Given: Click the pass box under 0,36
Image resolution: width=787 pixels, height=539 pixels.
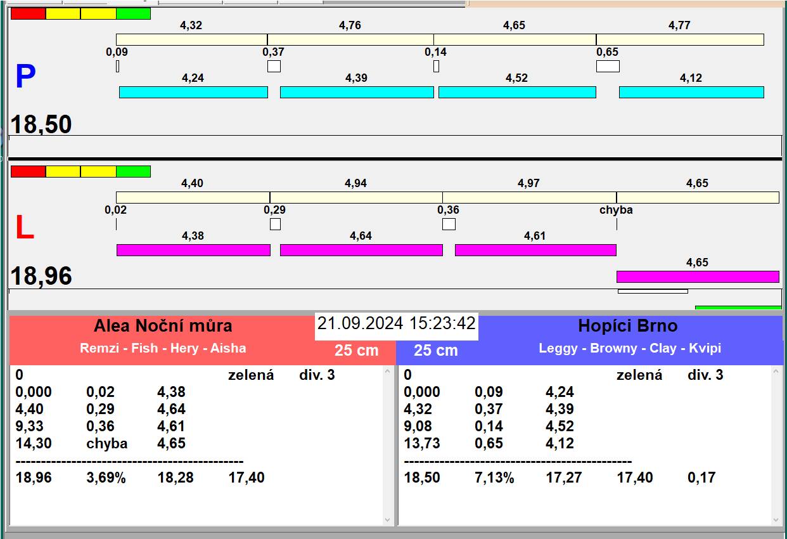Looking at the screenshot, I should [449, 224].
